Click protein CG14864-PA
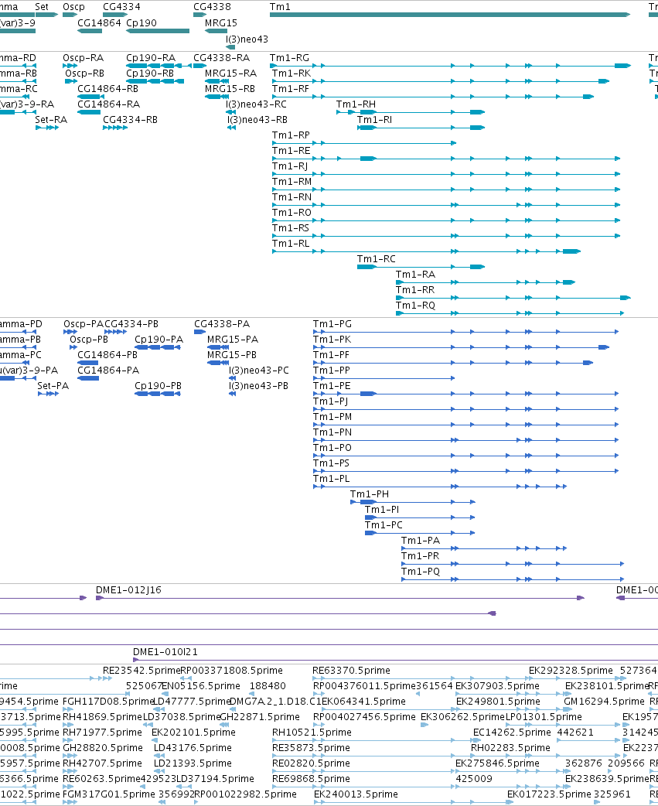 coord(108,371)
